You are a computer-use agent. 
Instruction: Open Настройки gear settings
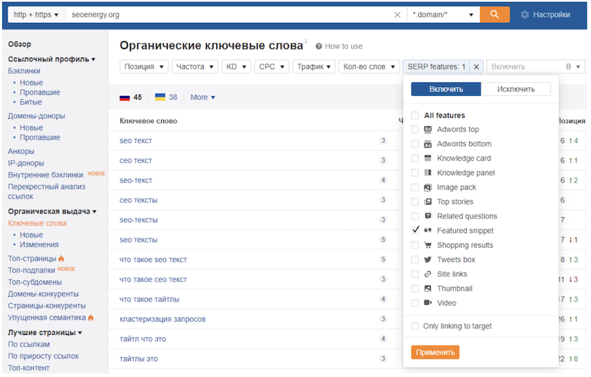point(545,15)
